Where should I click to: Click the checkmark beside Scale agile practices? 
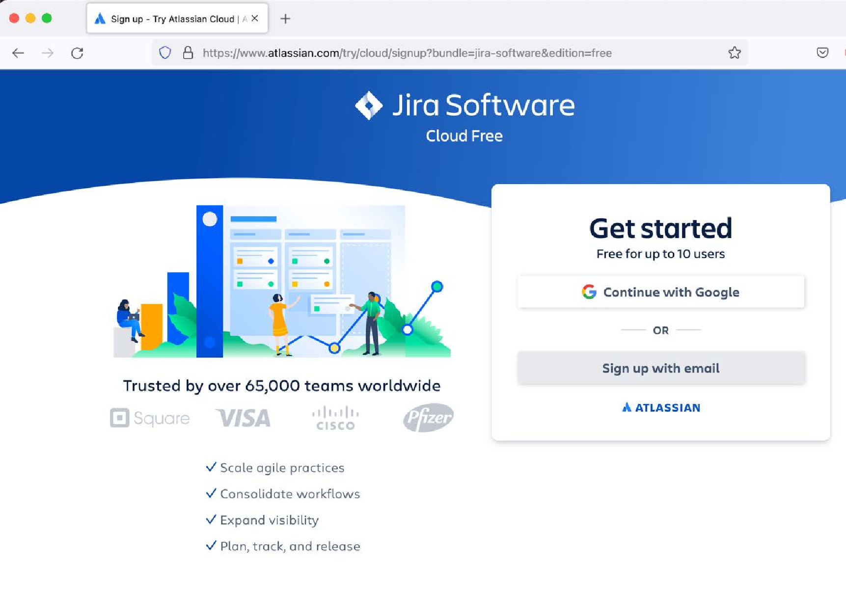211,467
